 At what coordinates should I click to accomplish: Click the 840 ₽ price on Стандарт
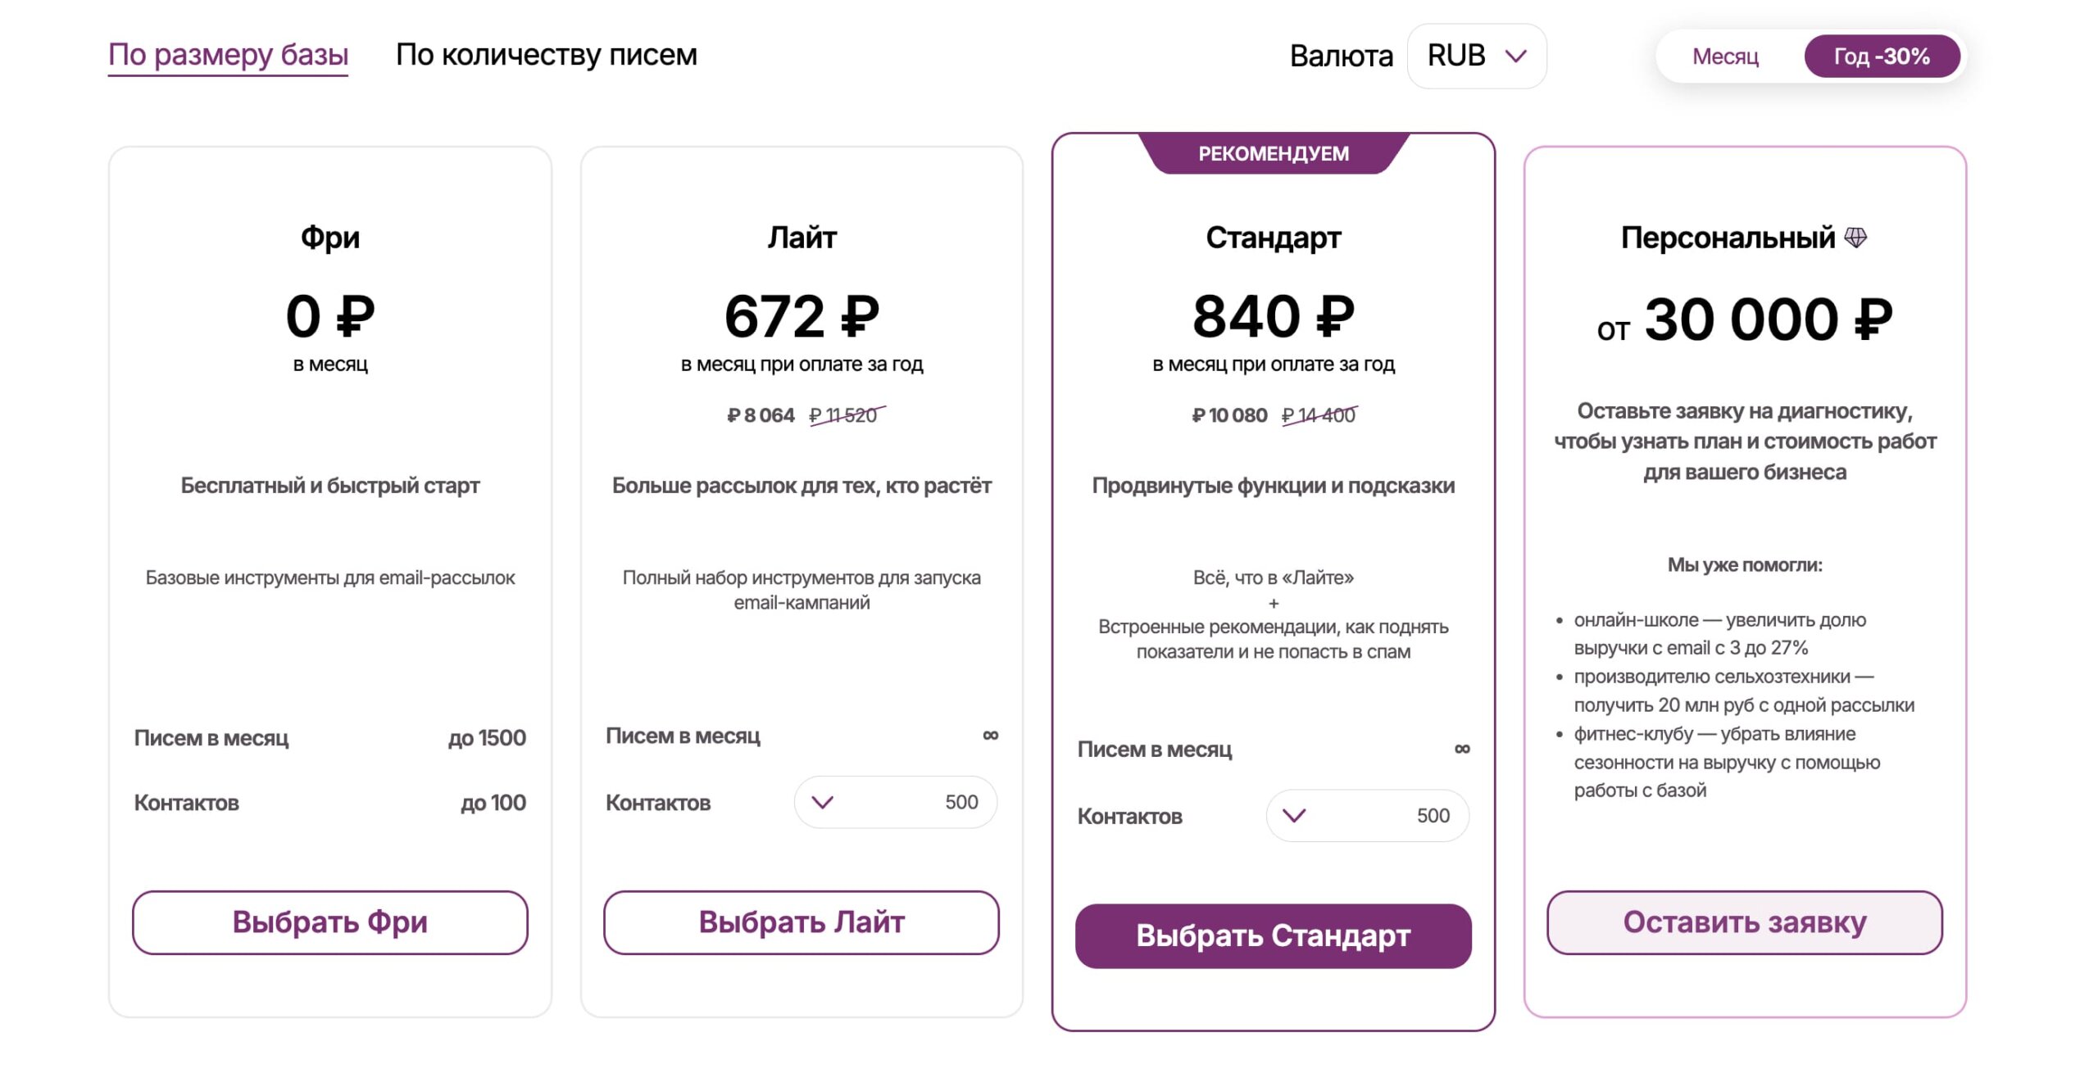(1274, 316)
